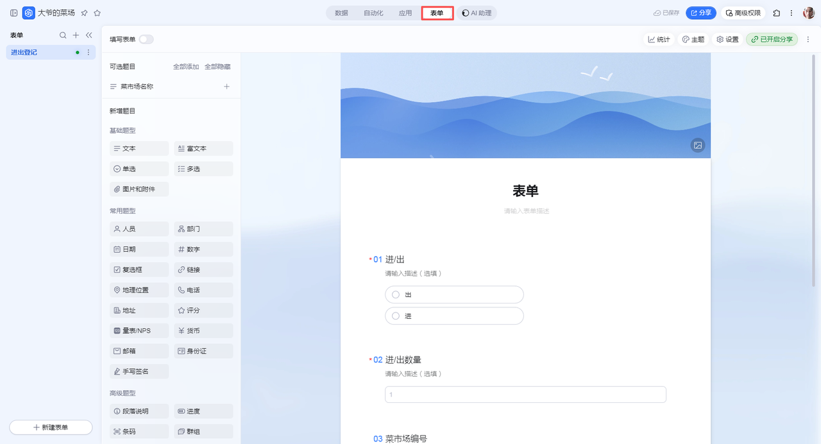Click the plus icon beside 菜市场名称
821x444 pixels.
[226, 87]
